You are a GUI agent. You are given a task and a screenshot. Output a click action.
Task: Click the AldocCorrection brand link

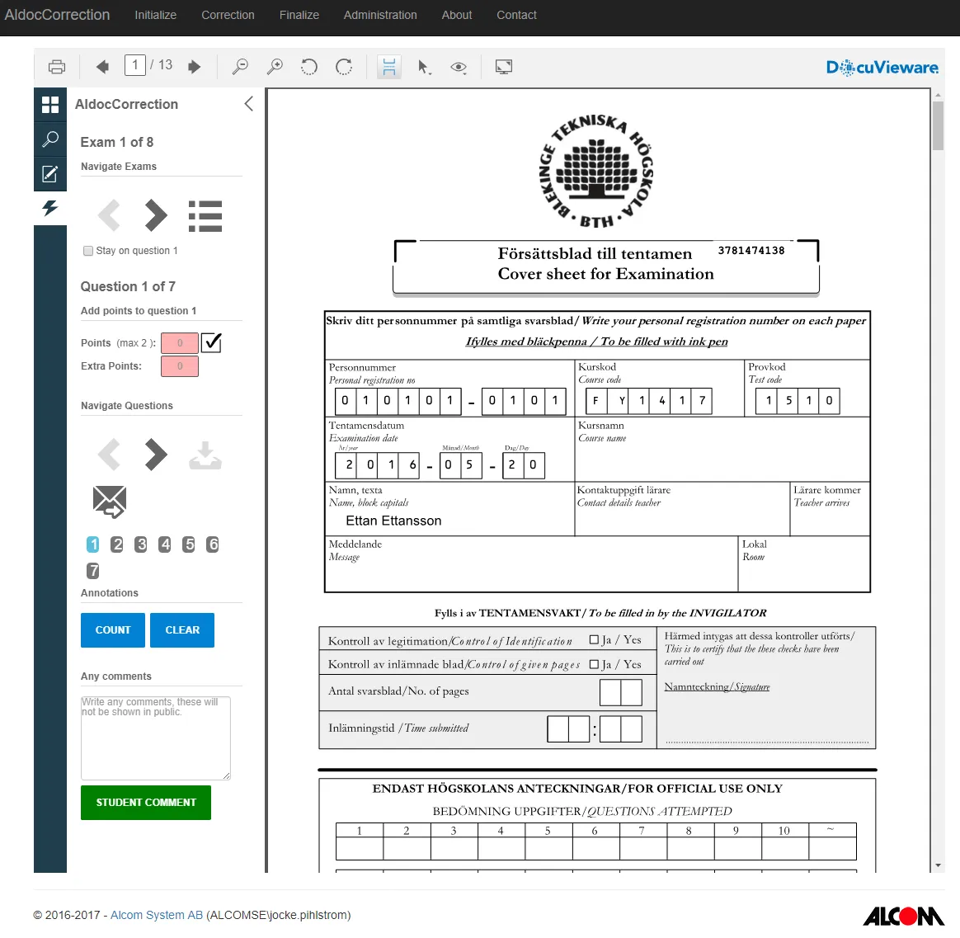point(57,16)
